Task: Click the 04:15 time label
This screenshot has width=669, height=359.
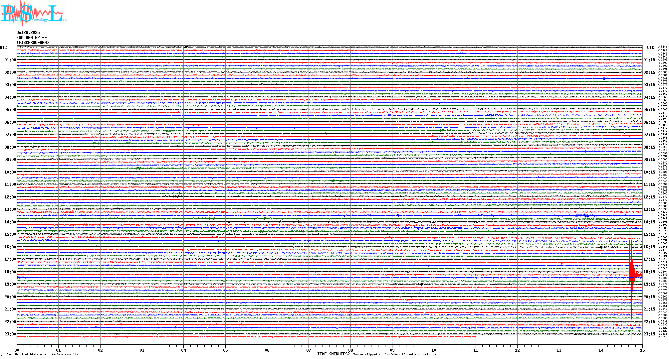Action: tap(649, 97)
